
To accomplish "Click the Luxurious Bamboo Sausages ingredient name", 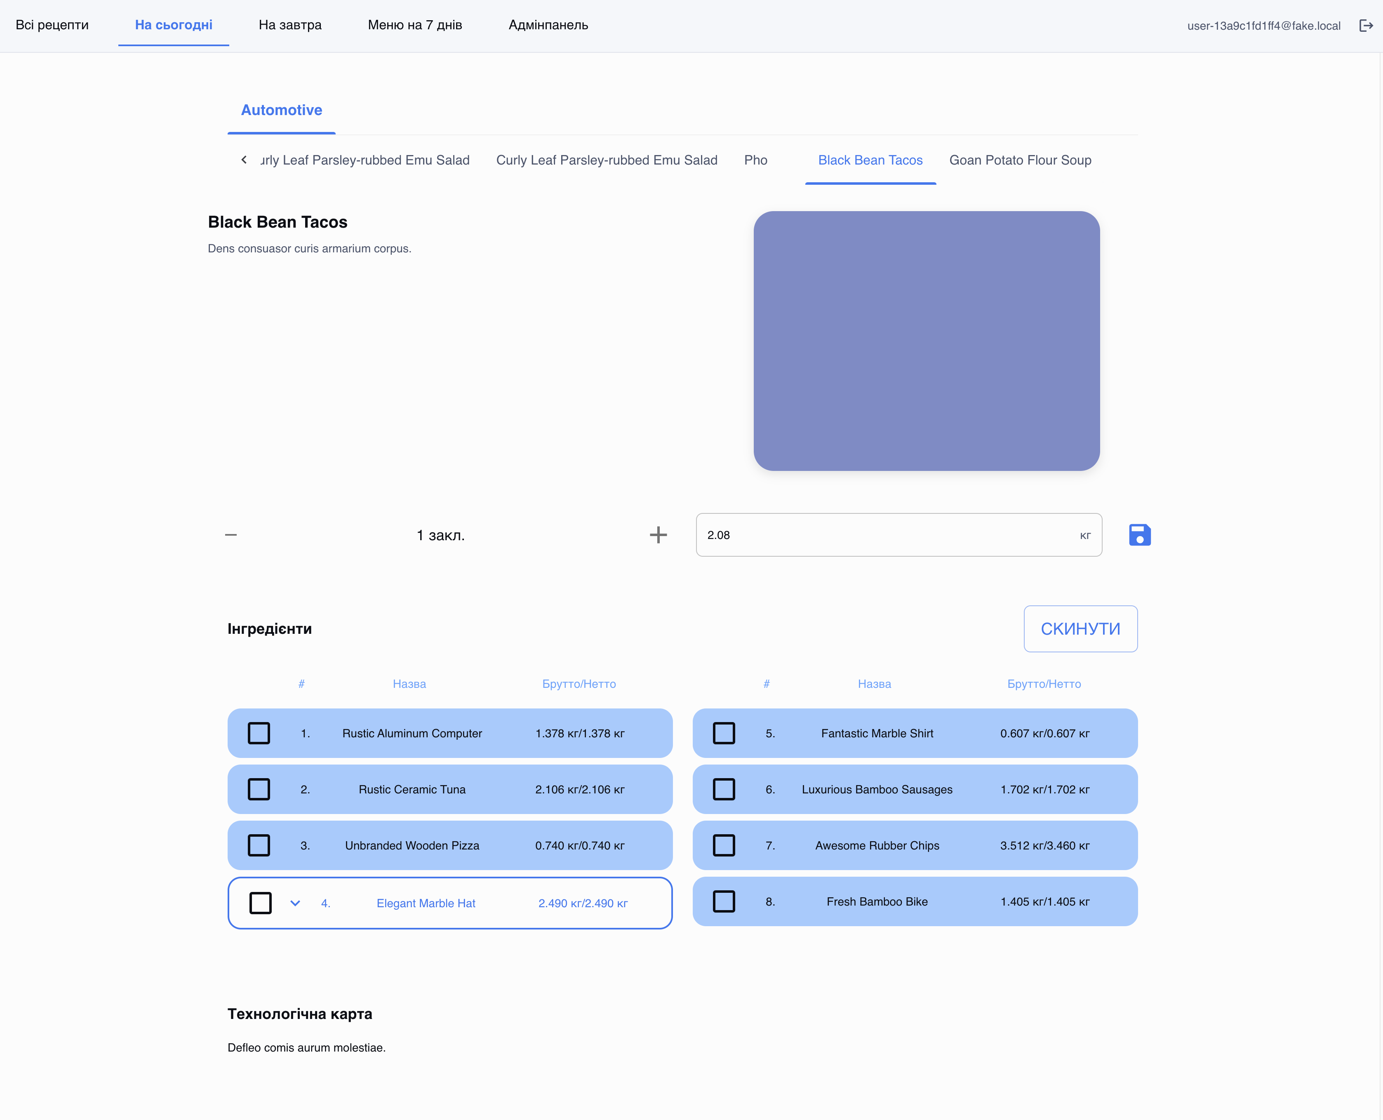I will click(x=877, y=790).
